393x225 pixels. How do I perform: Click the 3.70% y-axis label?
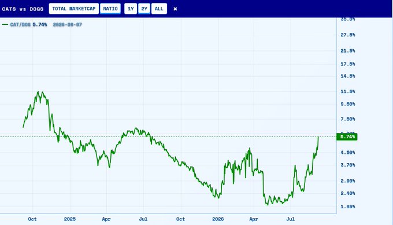pos(348,165)
